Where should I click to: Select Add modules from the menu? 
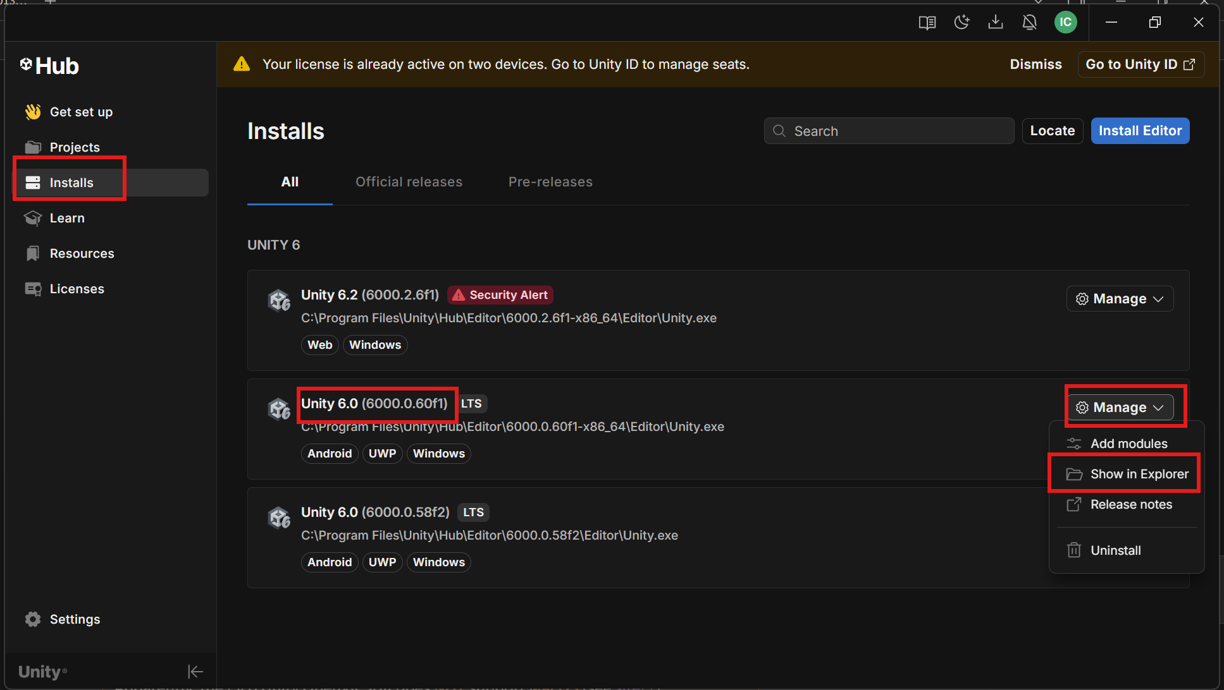pos(1128,444)
